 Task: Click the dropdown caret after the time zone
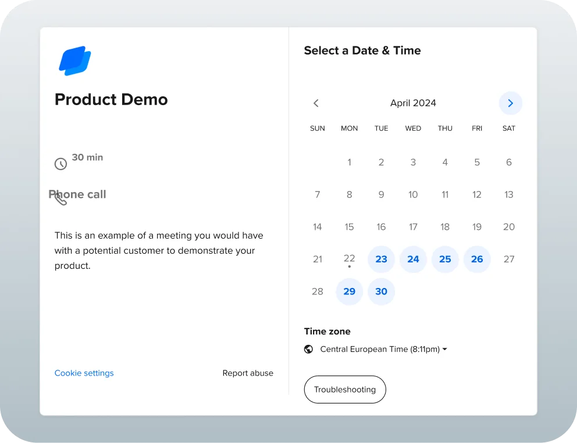click(x=444, y=349)
